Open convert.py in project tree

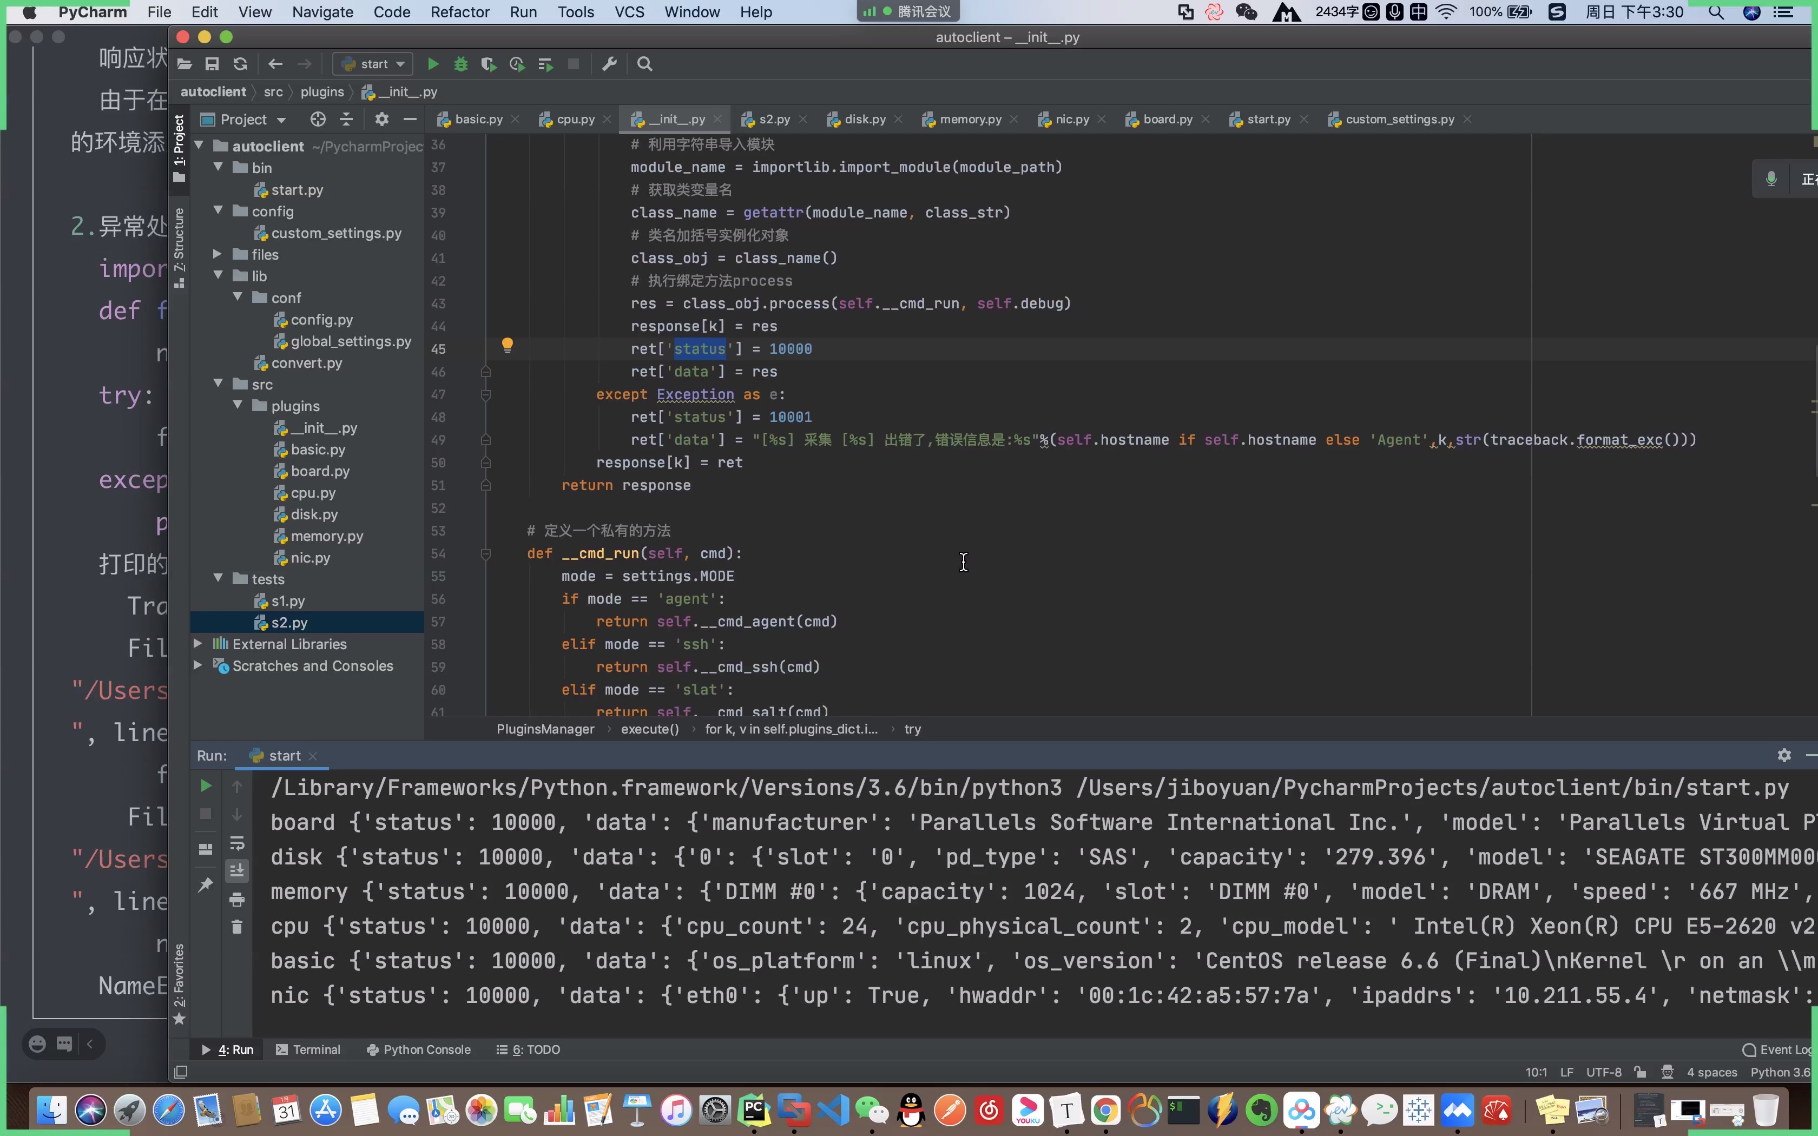tap(306, 363)
